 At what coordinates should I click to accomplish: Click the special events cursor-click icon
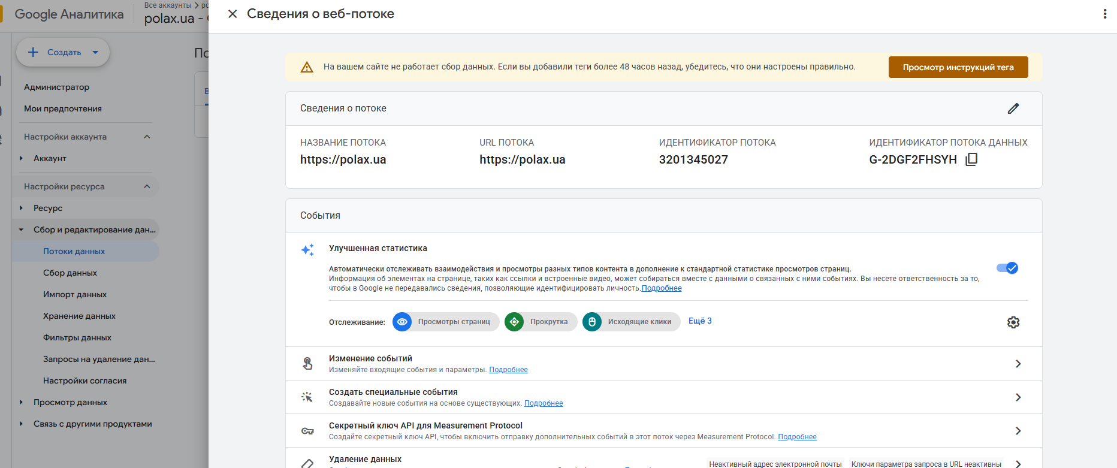[307, 397]
